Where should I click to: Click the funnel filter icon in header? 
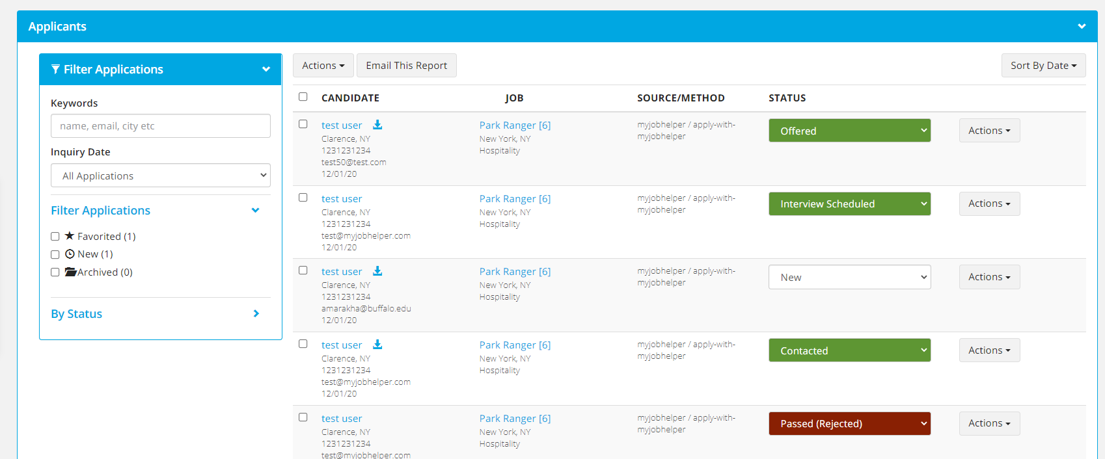[x=55, y=70]
